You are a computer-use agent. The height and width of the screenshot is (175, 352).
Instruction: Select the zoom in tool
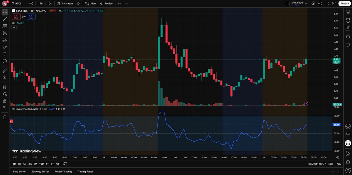point(5,78)
